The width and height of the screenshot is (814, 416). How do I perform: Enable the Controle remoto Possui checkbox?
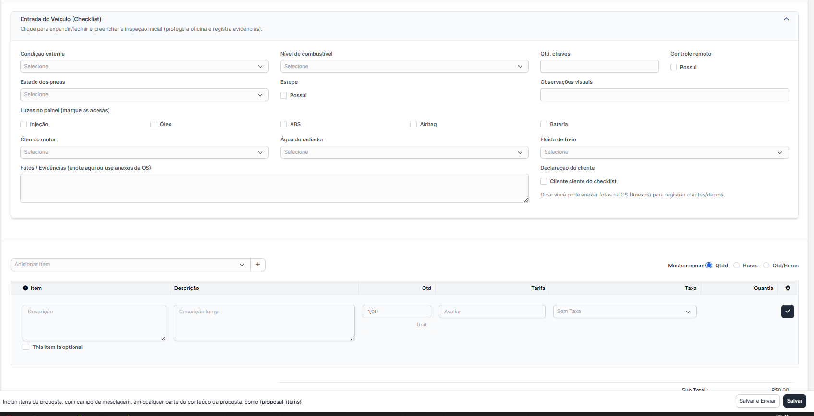click(x=673, y=67)
